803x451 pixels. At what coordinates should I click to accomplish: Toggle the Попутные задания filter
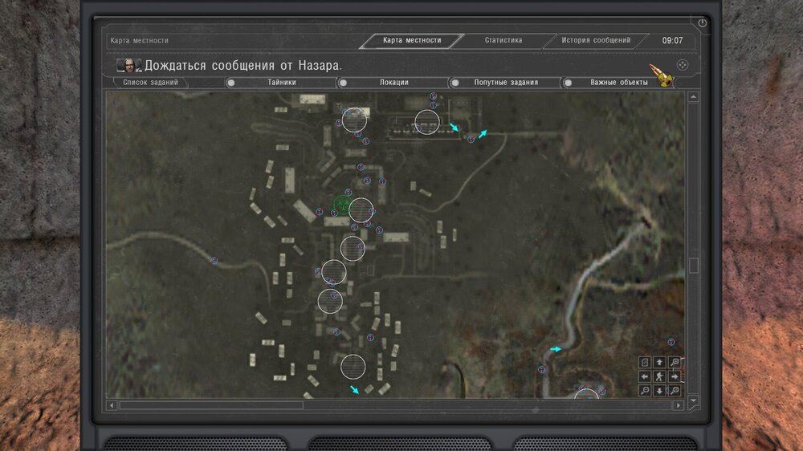pyautogui.click(x=505, y=83)
